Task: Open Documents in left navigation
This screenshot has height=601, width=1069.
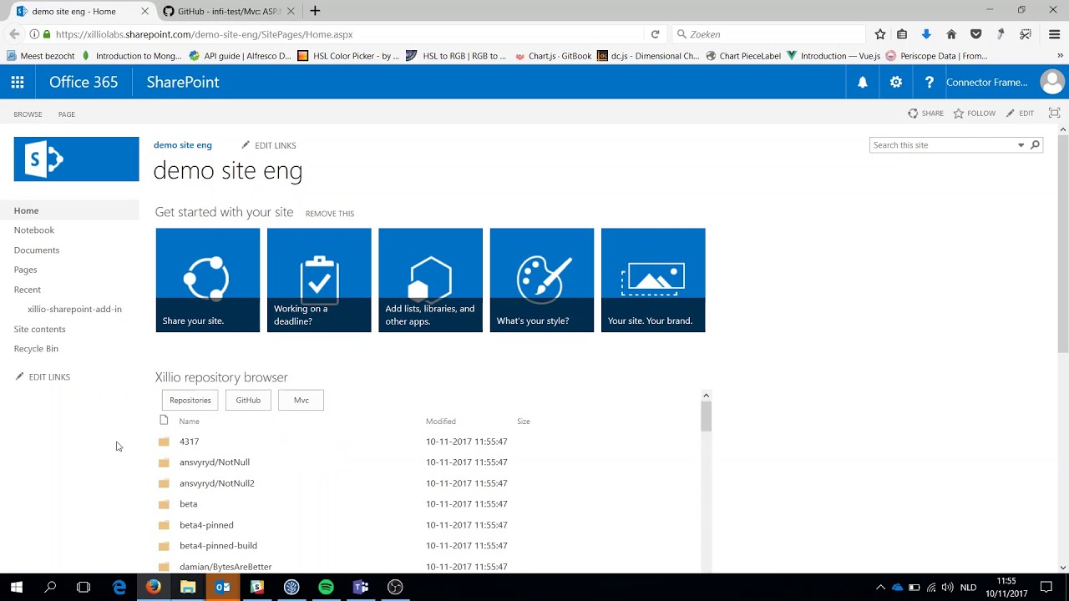Action: coord(37,250)
